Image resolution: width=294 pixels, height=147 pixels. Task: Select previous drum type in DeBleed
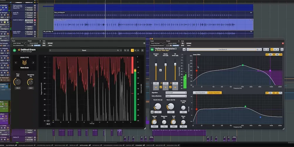click(x=16, y=63)
